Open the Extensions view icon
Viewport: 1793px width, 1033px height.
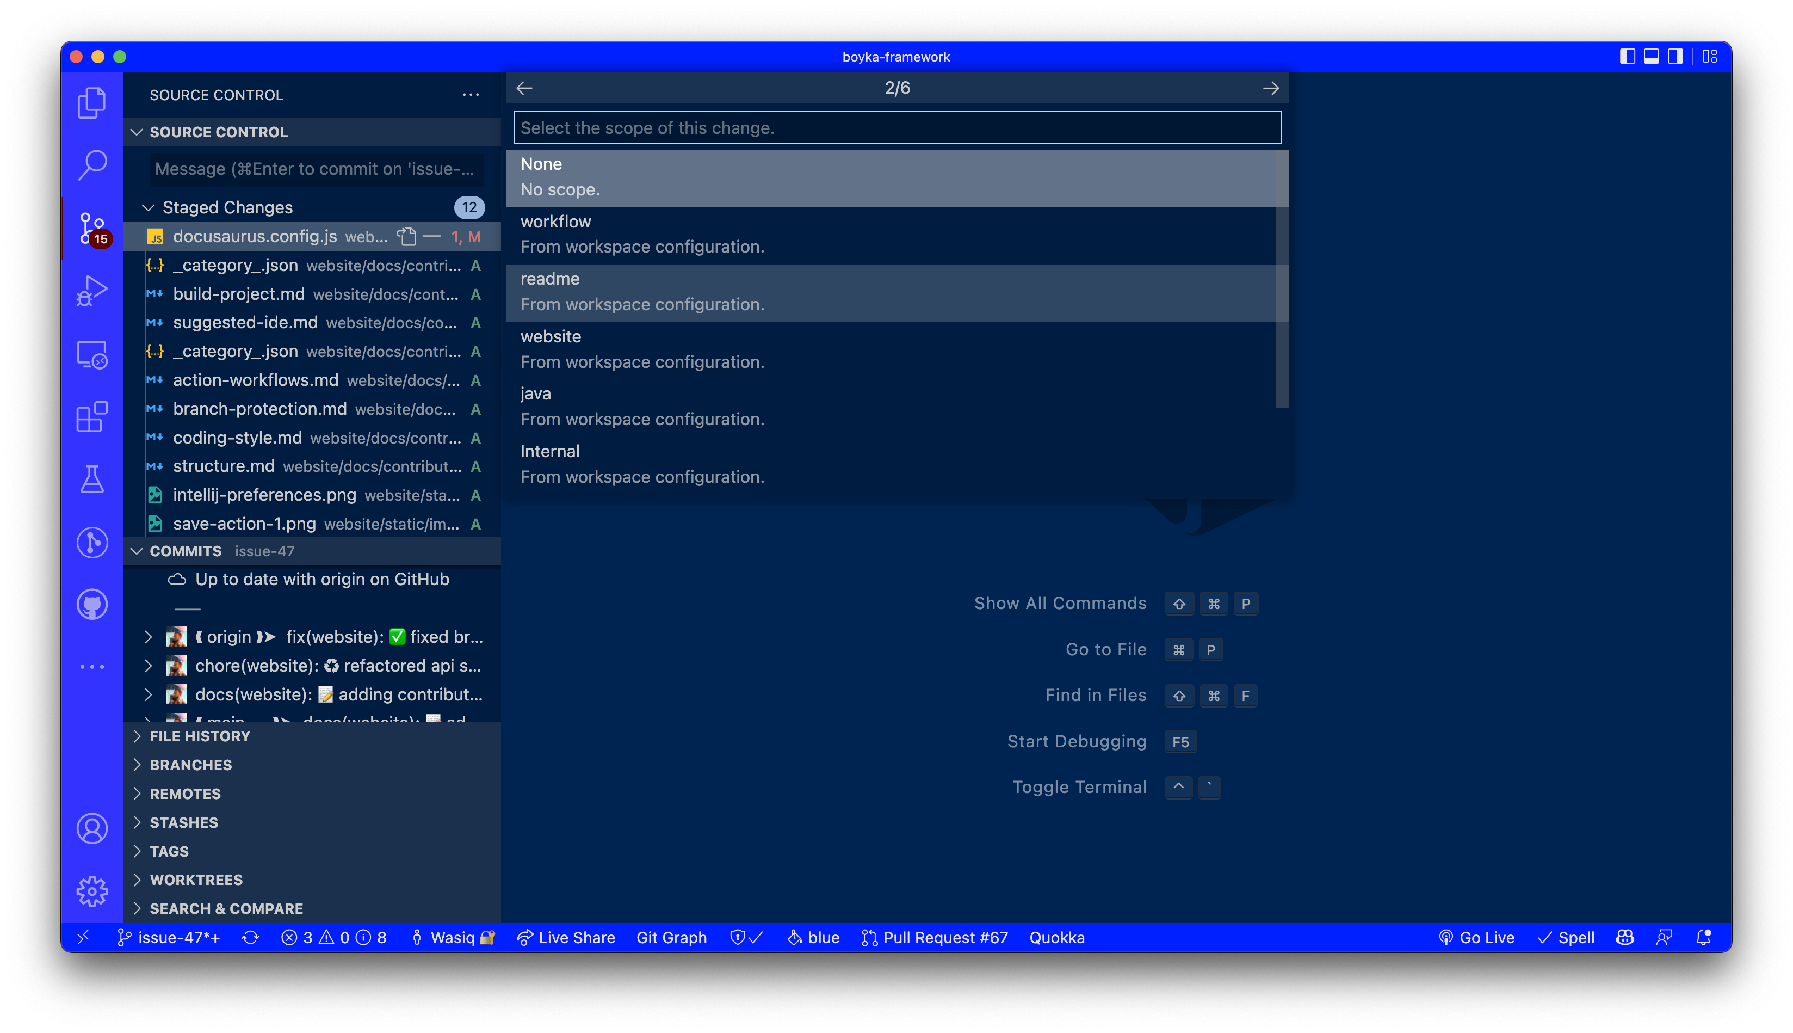(x=91, y=417)
